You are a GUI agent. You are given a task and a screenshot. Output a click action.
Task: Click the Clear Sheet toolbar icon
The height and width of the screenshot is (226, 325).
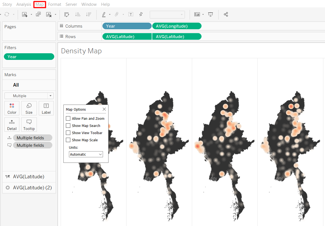(x=49, y=15)
